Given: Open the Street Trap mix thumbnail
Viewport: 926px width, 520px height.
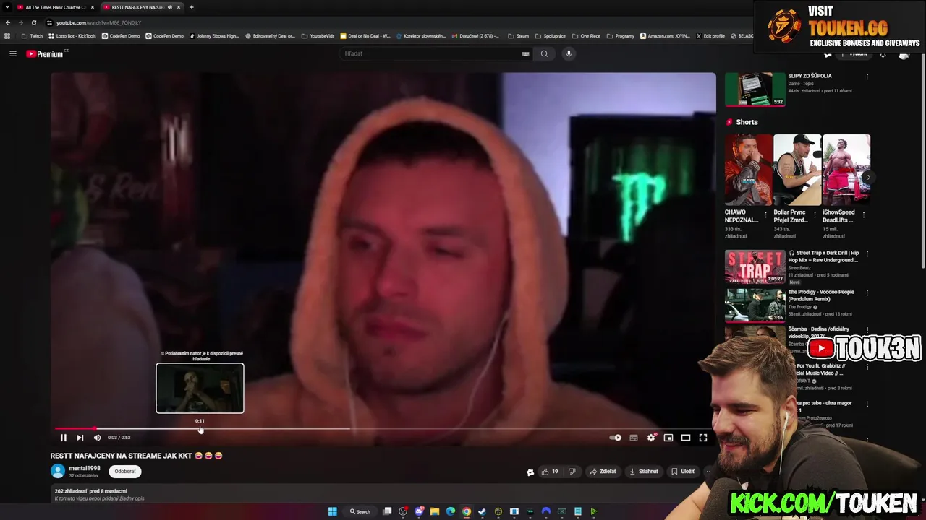Looking at the screenshot, I should coord(755,266).
